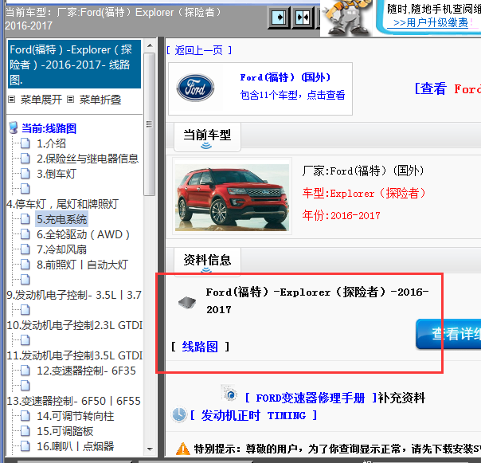Click page icon next to 5.充电系统
The image size is (481, 463).
click(25, 219)
